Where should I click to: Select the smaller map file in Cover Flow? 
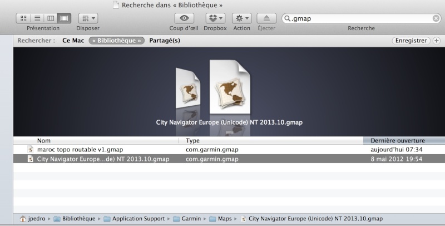[x=187, y=88]
